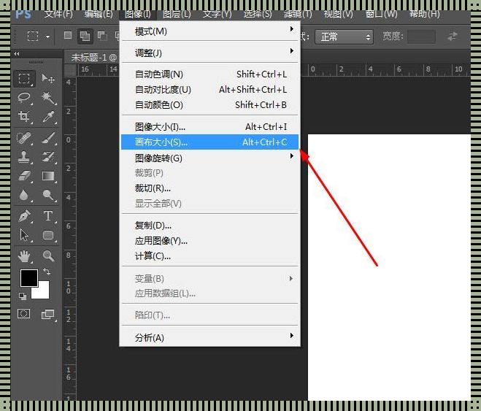Choose 画布大小(S)... from the menu

click(209, 142)
